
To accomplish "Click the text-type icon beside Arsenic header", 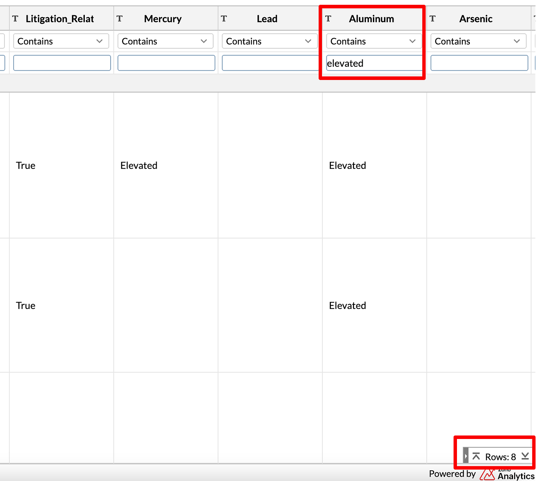I will pyautogui.click(x=433, y=18).
